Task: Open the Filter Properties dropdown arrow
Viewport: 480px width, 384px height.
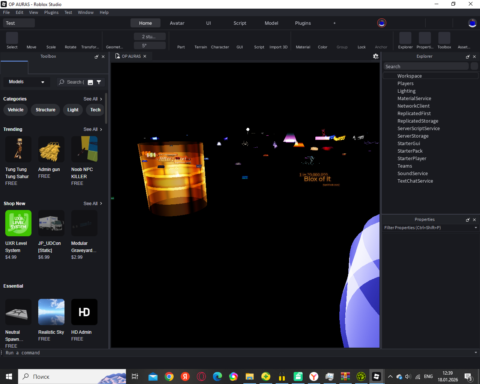Action: tap(475, 228)
